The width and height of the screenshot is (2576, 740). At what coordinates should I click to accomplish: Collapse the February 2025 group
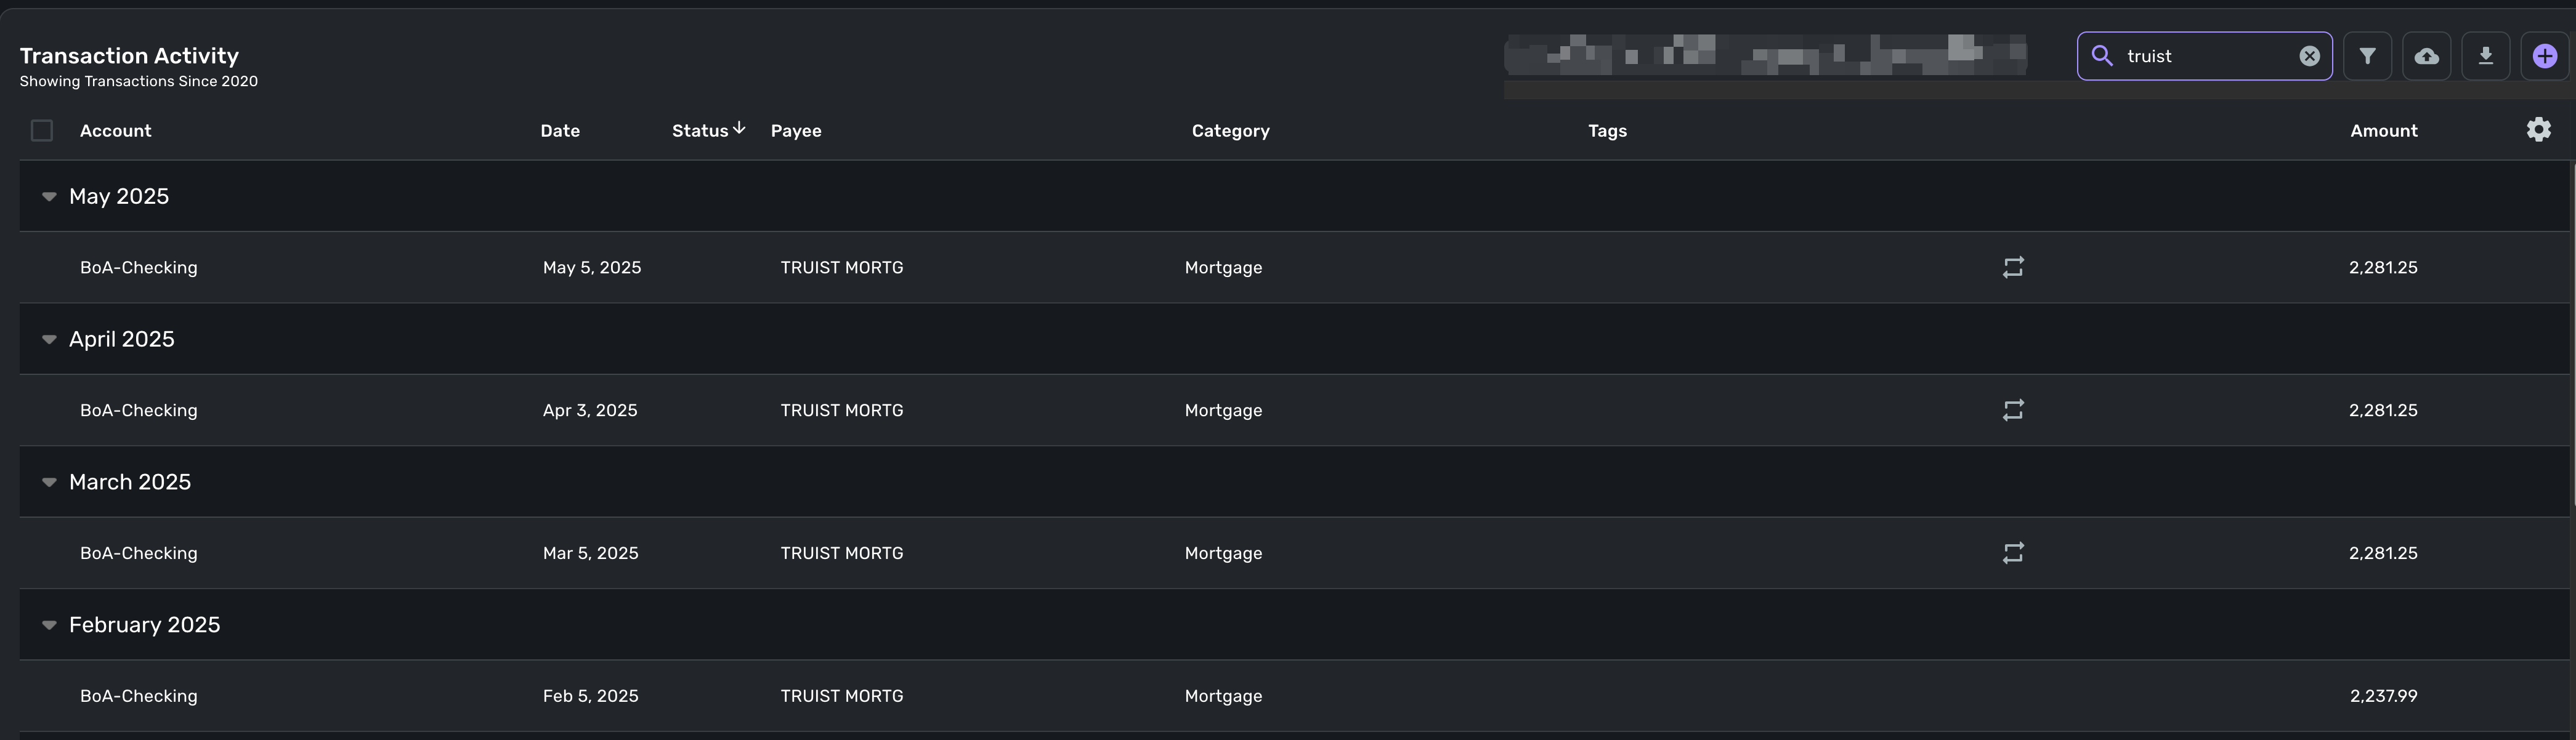tap(49, 625)
